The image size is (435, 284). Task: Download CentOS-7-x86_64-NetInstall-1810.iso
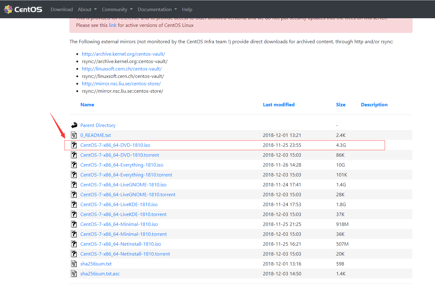[120, 244]
